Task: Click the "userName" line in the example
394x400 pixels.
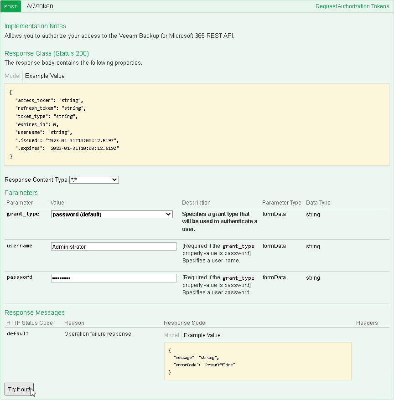Action: [44, 133]
